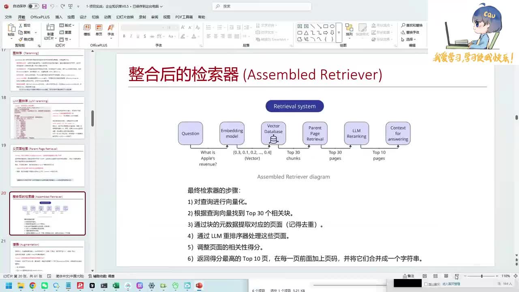Click the Save icon in the title bar
The width and height of the screenshot is (519, 292).
tap(44, 6)
